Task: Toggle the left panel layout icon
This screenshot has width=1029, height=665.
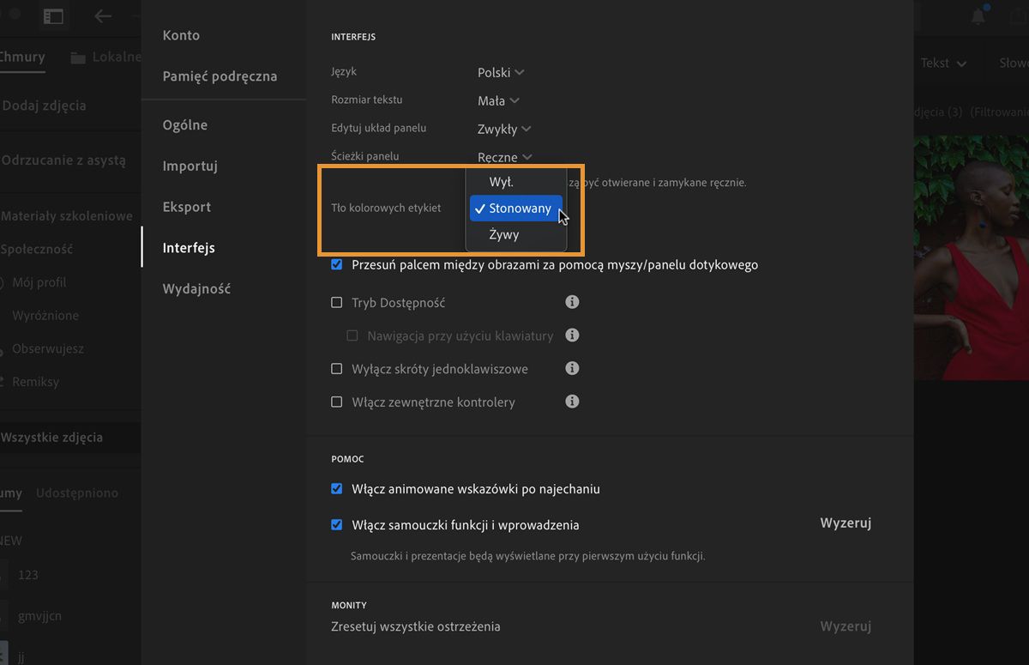Action: [53, 16]
